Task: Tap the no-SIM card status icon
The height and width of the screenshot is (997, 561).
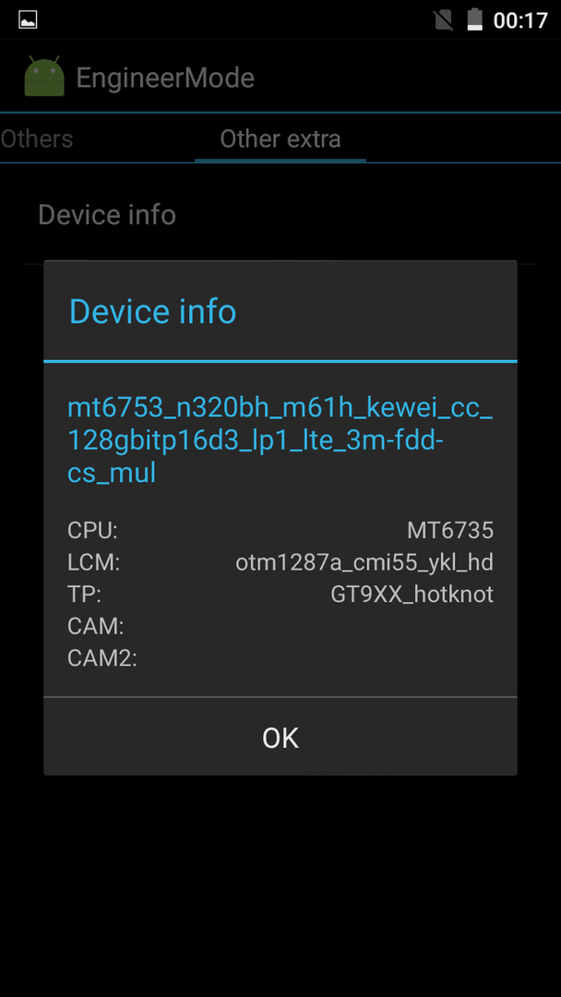Action: tap(444, 19)
